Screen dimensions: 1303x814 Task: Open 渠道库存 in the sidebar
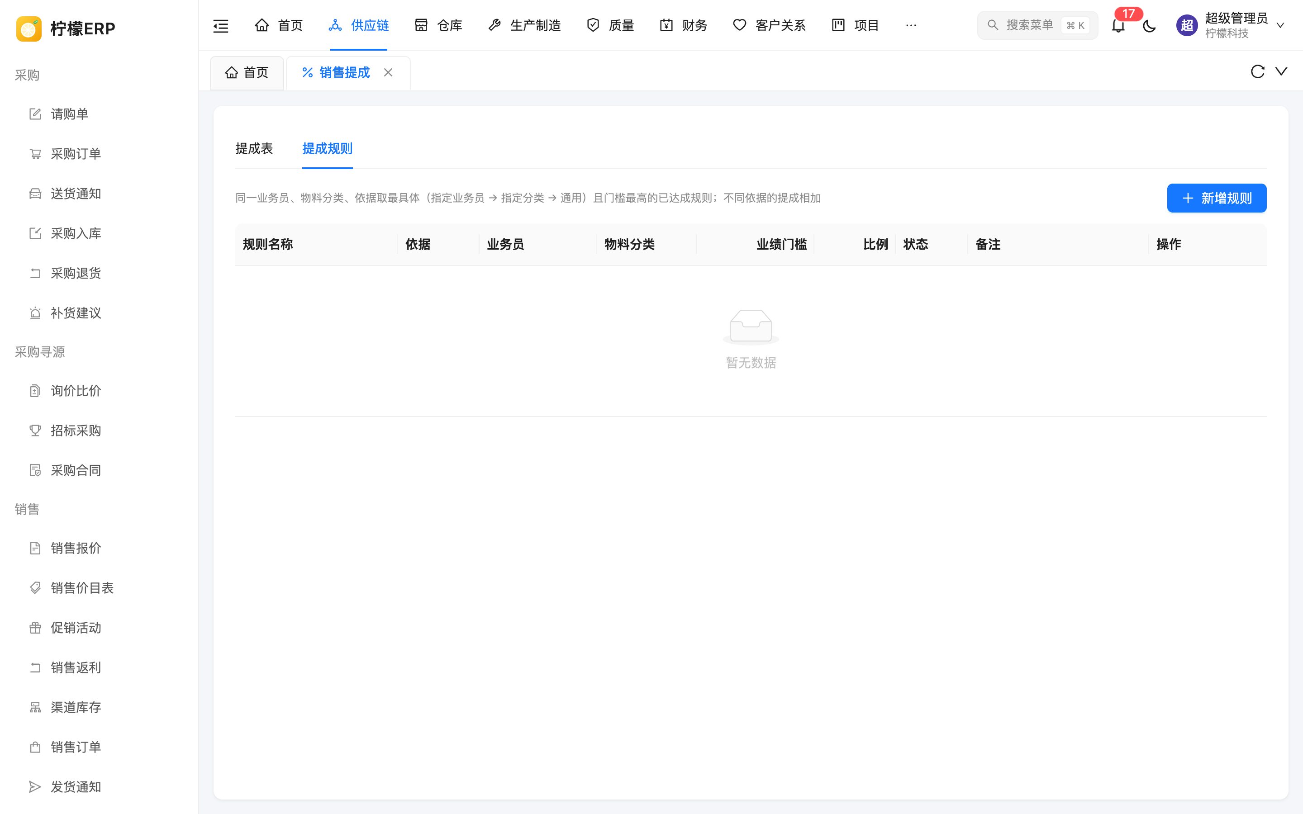coord(99,707)
